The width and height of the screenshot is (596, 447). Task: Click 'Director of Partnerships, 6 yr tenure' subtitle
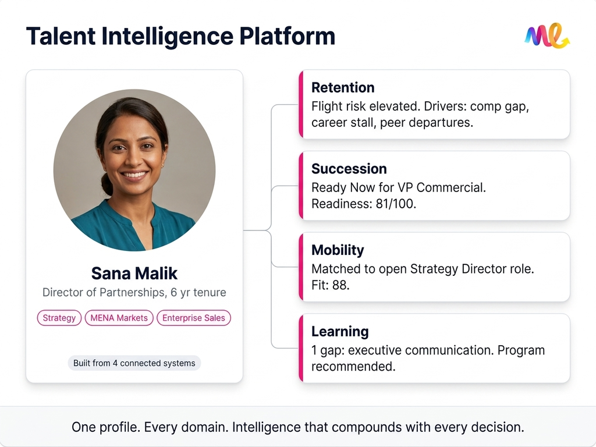pos(134,292)
